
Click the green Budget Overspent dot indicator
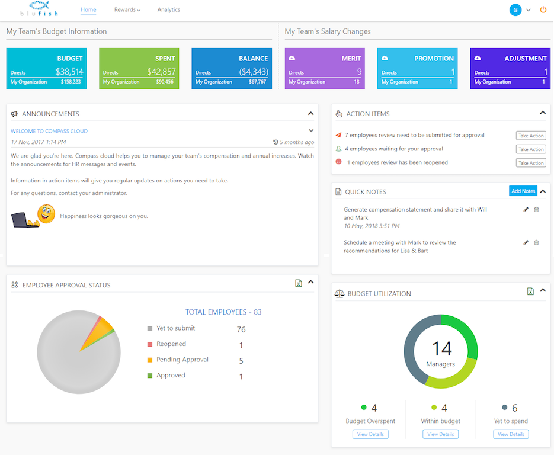[x=364, y=408]
